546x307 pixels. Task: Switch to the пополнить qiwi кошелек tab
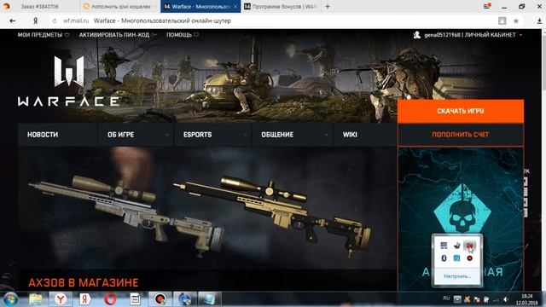120,6
